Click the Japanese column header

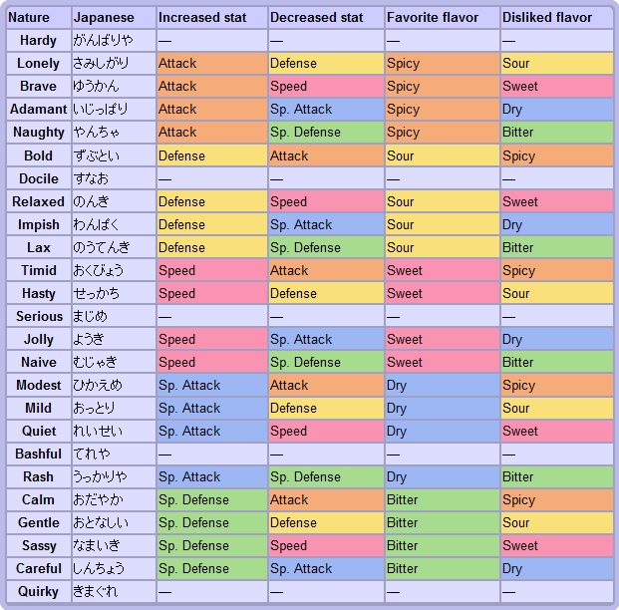pyautogui.click(x=114, y=18)
